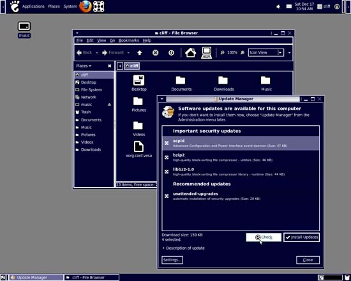
Task: Click the Trash icon in bottom panel
Action: (347, 278)
